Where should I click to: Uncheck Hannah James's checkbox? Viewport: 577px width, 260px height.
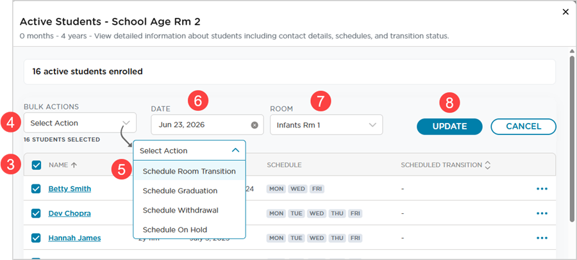pyautogui.click(x=36, y=238)
